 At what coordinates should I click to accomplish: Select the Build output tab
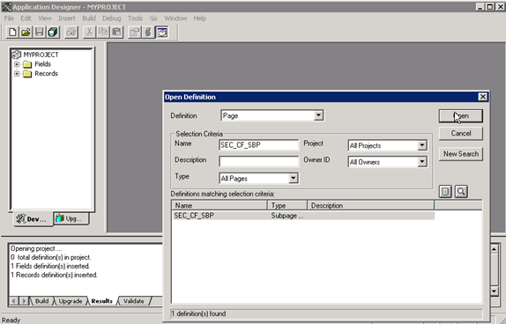41,301
